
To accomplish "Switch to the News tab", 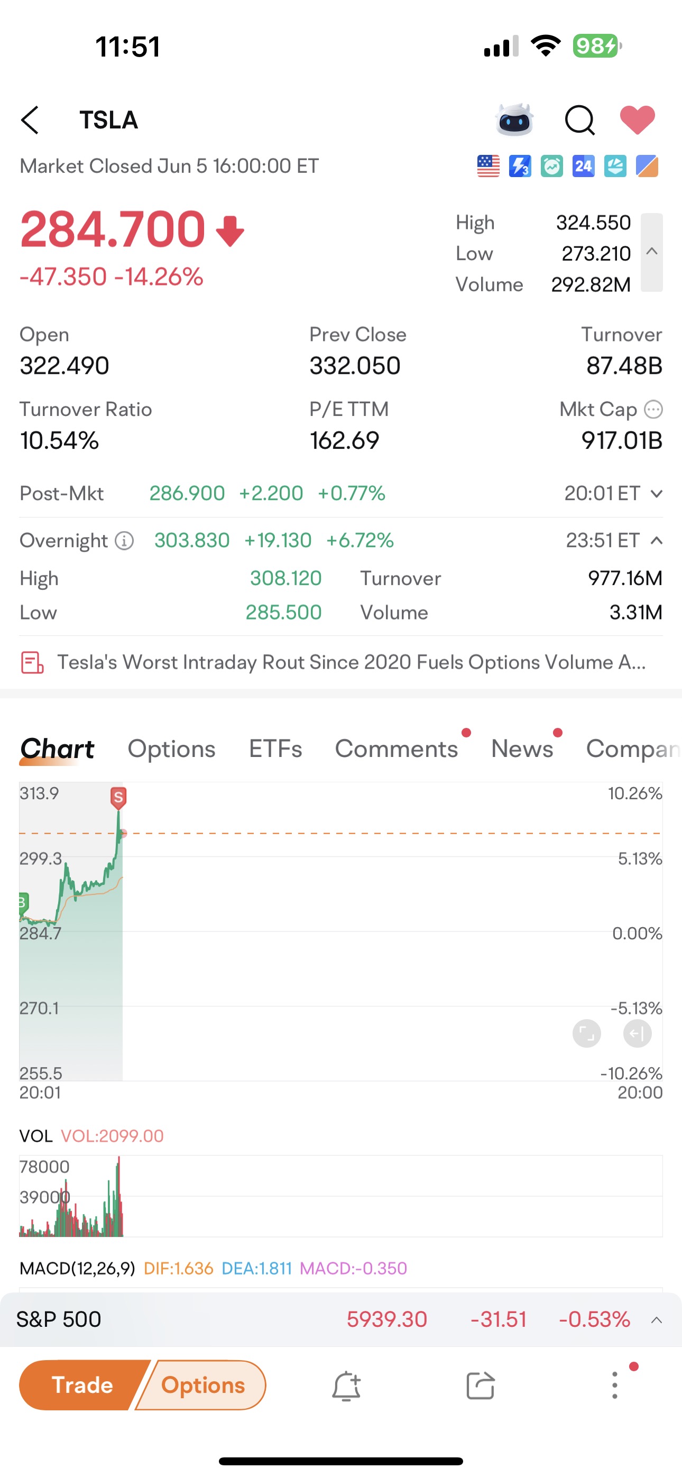I will (x=522, y=749).
